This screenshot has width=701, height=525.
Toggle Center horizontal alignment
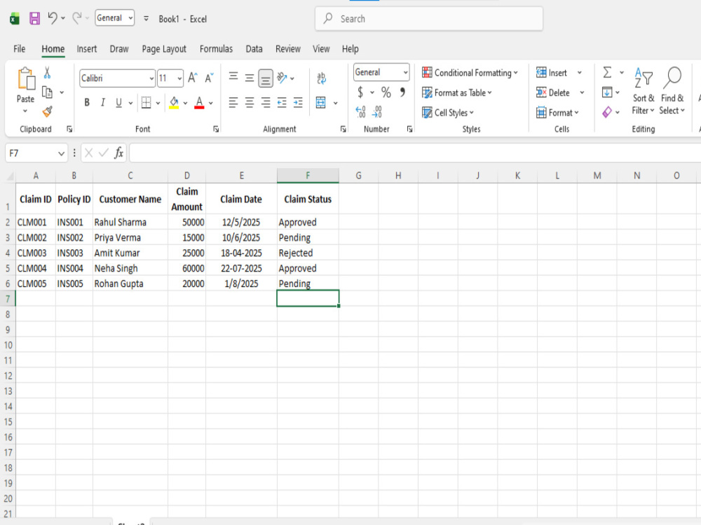click(x=250, y=103)
